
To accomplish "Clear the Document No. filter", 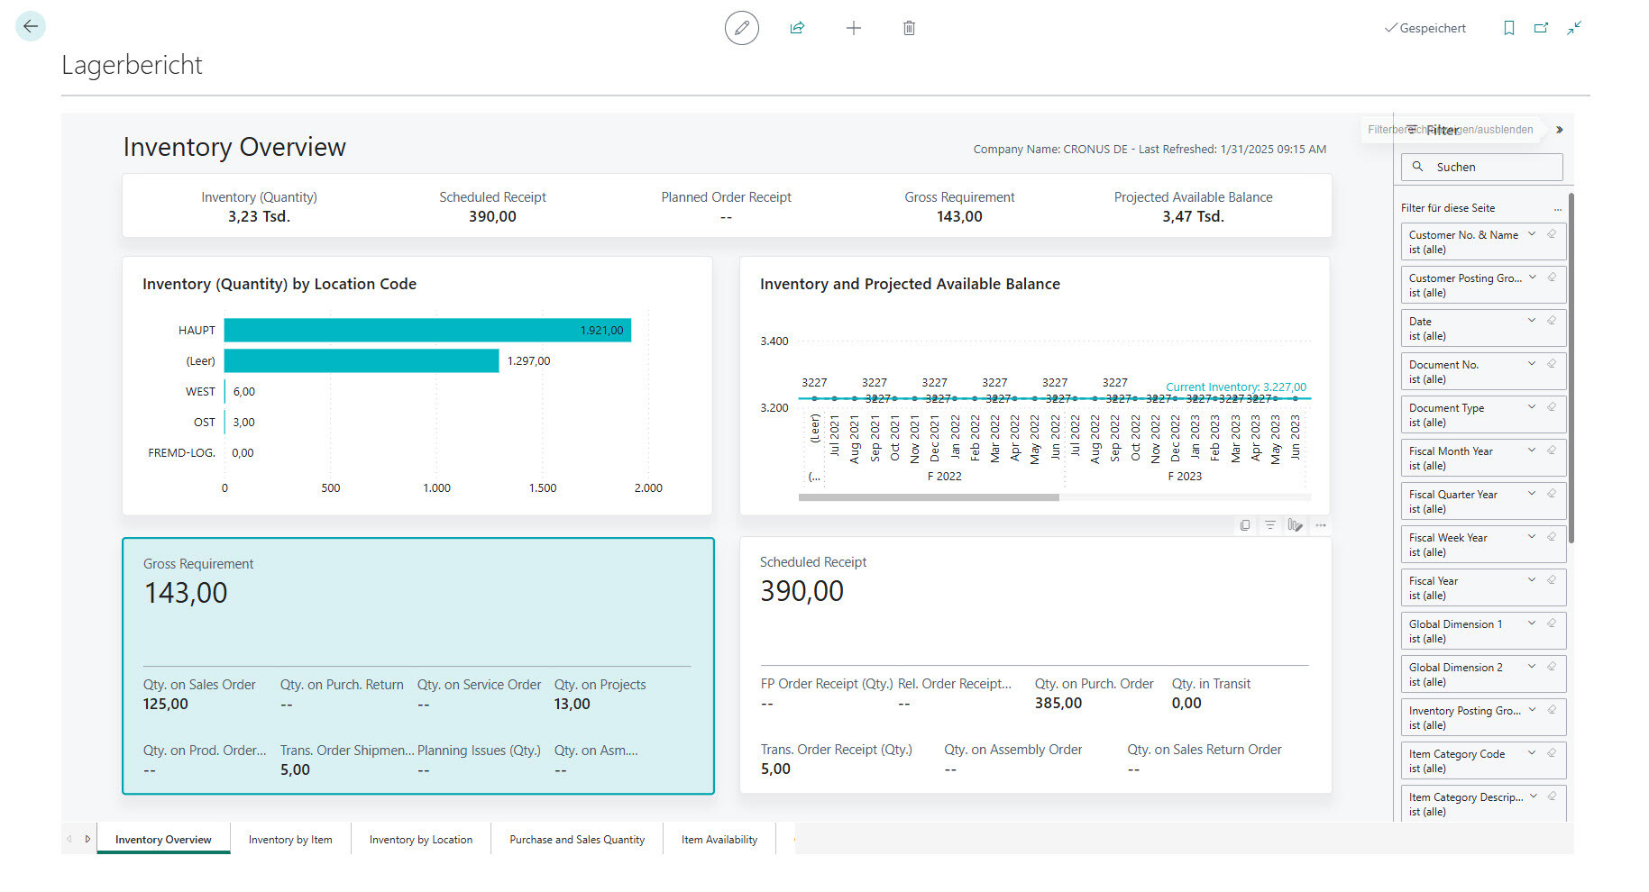I will (1552, 364).
